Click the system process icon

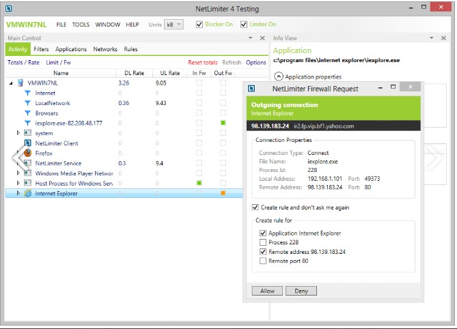coord(28,133)
